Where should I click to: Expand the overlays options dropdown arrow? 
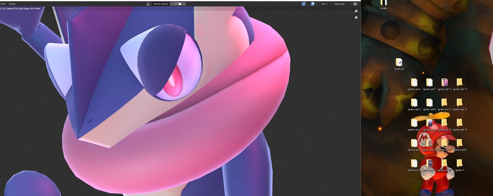pos(317,4)
